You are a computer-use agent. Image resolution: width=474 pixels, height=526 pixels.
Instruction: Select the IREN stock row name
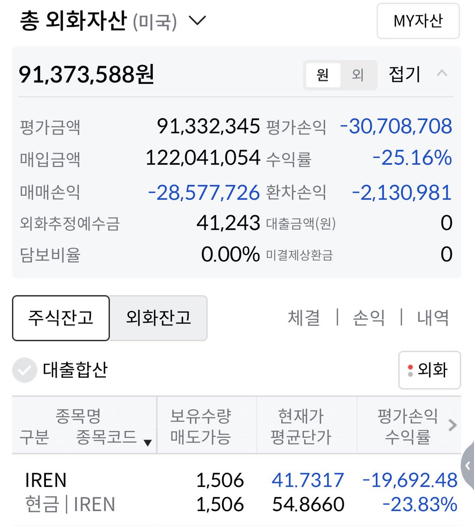(46, 480)
